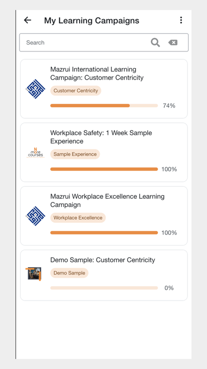Click the Mazrui logo on Customer Centricity campaign
The width and height of the screenshot is (207, 369).
35,89
